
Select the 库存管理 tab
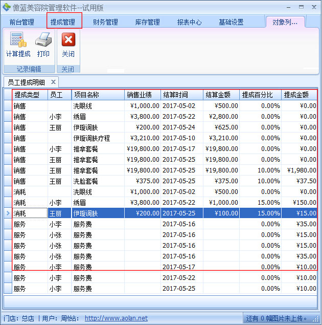[x=147, y=22]
